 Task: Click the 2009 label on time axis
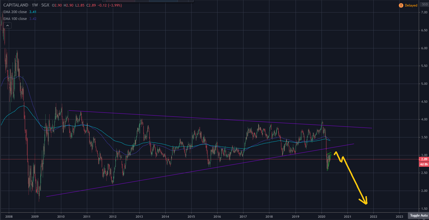[35, 216]
